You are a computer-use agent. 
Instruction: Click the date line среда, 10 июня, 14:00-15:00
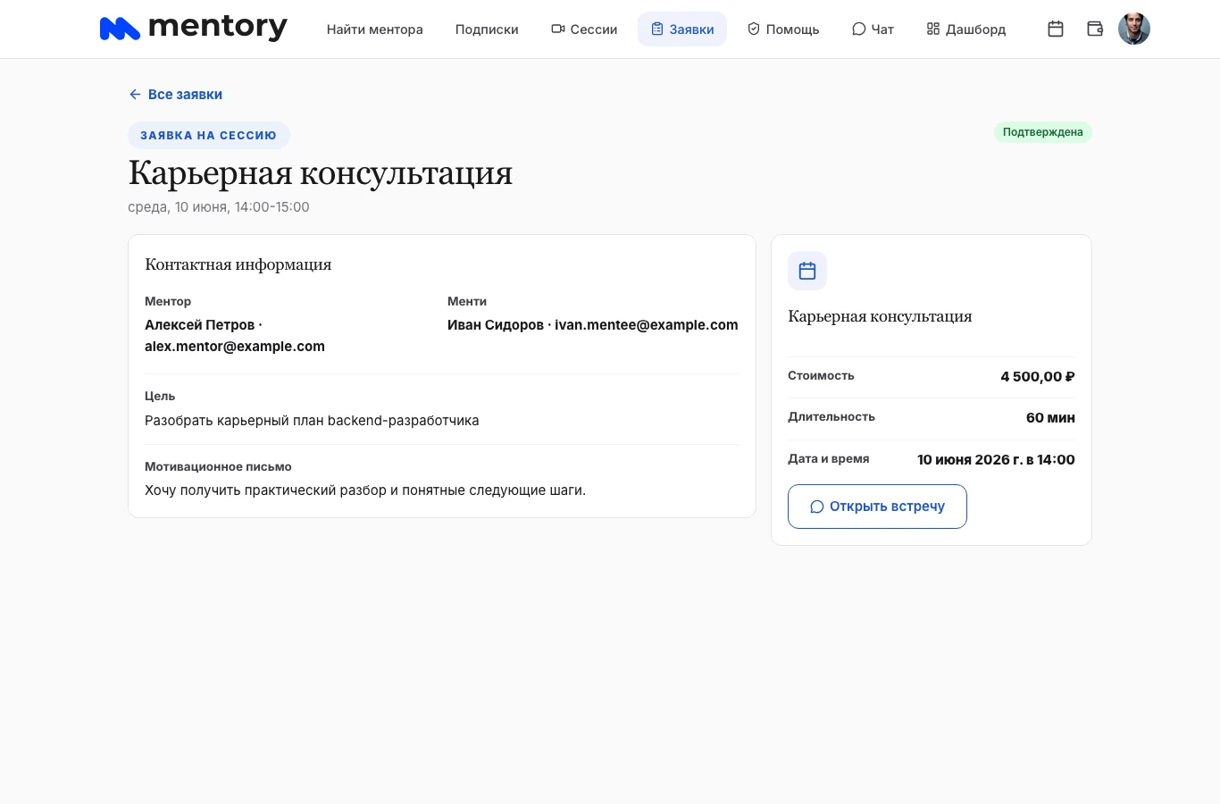click(x=219, y=207)
